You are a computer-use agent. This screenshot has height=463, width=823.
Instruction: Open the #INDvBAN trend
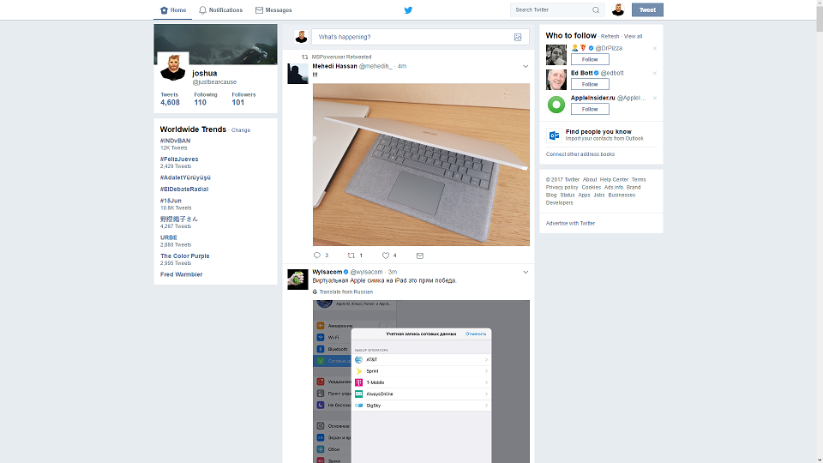coord(175,141)
